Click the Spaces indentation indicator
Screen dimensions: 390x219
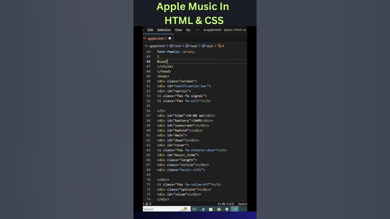(242, 204)
